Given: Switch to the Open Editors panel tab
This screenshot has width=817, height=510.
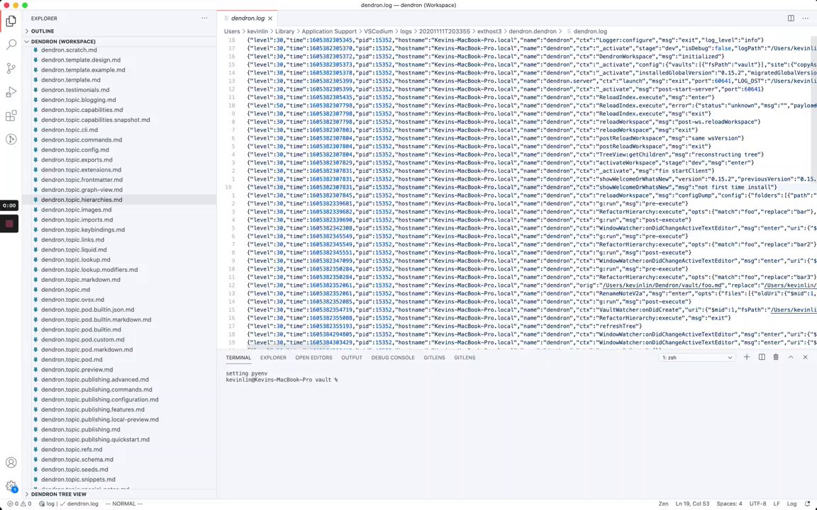Looking at the screenshot, I should point(313,358).
